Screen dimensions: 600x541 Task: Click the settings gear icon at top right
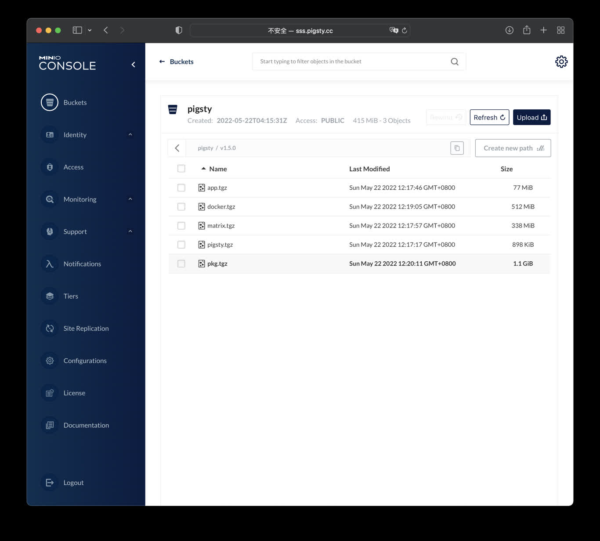(561, 61)
